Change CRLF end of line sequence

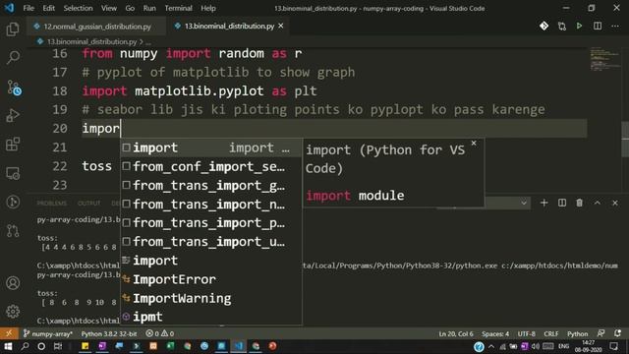point(550,333)
